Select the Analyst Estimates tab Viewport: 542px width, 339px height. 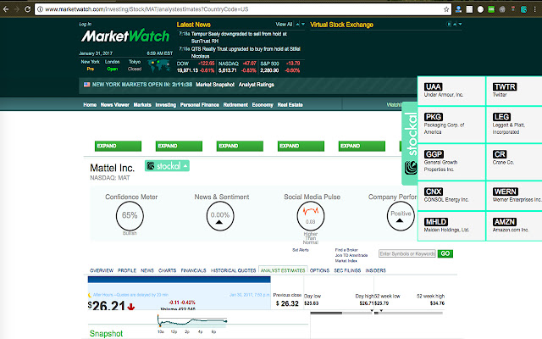(x=283, y=270)
